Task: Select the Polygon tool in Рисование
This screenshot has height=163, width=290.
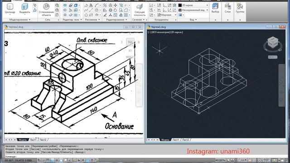Action: pos(86,15)
